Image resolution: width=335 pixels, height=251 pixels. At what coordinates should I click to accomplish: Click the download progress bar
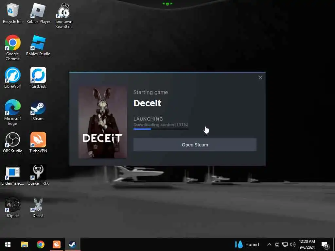161,129
